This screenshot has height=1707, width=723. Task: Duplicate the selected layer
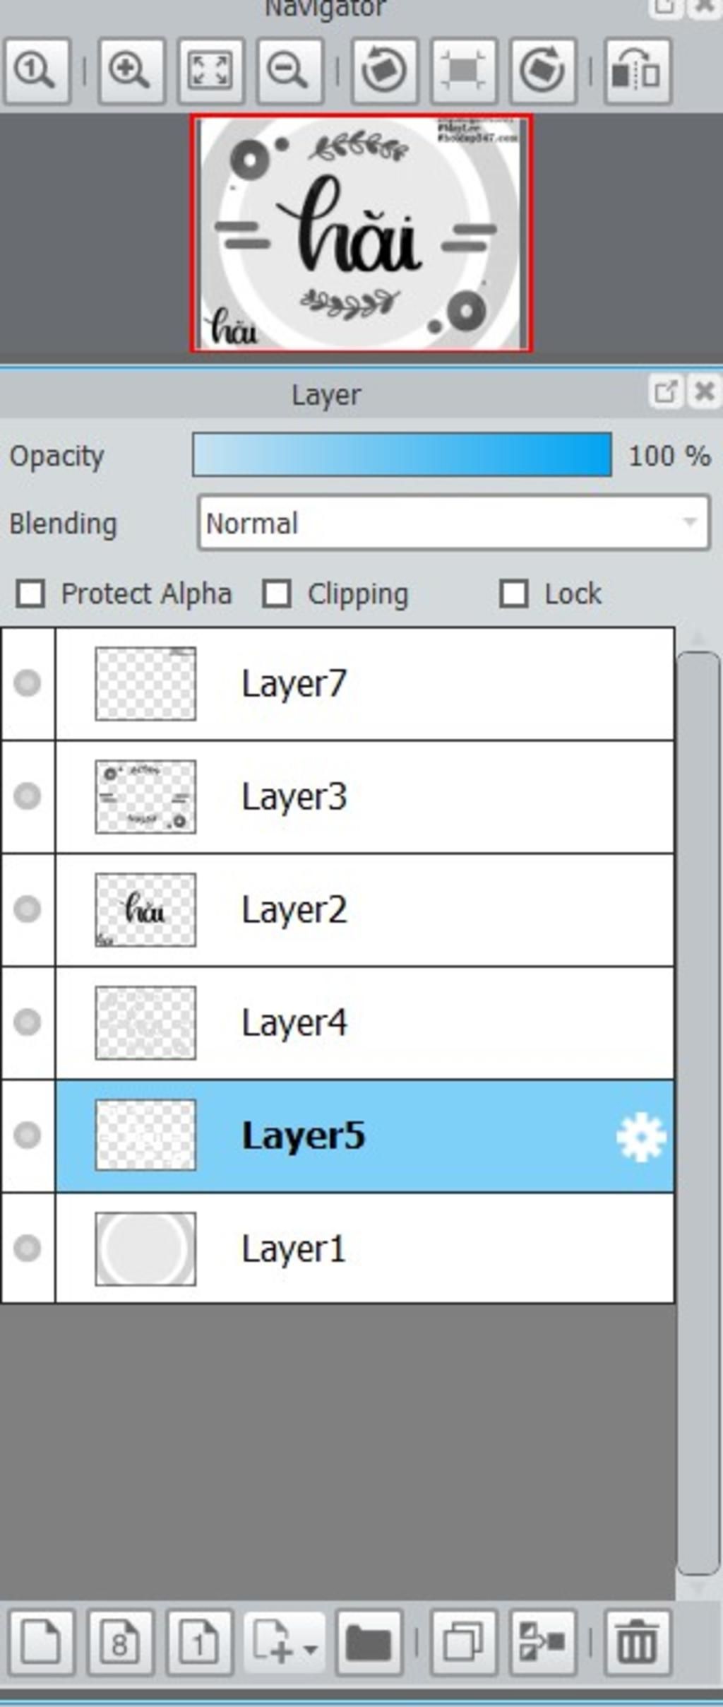point(464,1643)
